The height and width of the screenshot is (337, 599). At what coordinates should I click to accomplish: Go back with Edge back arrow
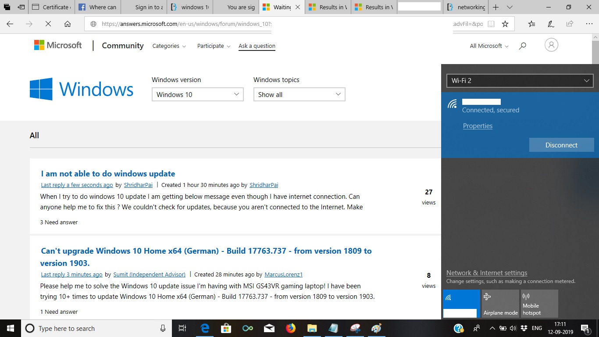[x=10, y=24]
